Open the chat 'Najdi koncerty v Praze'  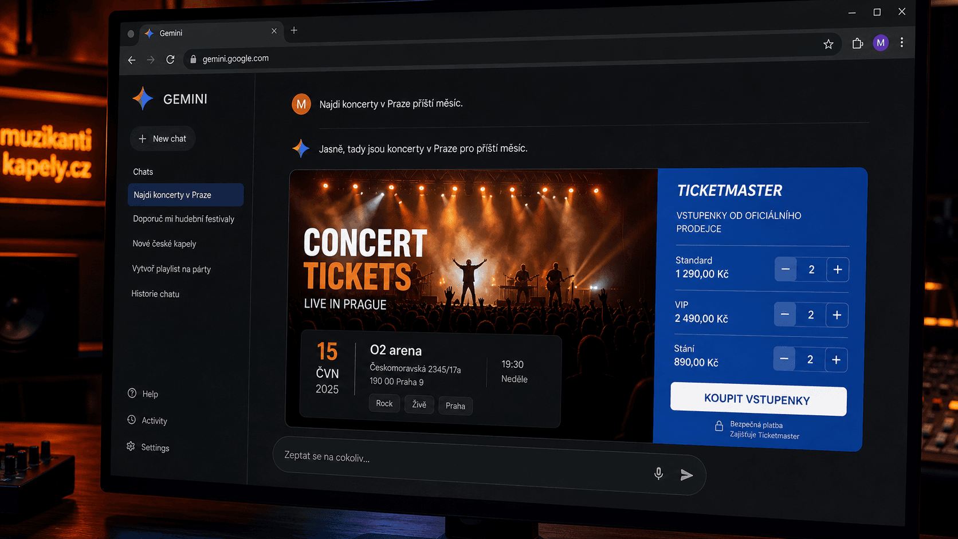point(186,195)
